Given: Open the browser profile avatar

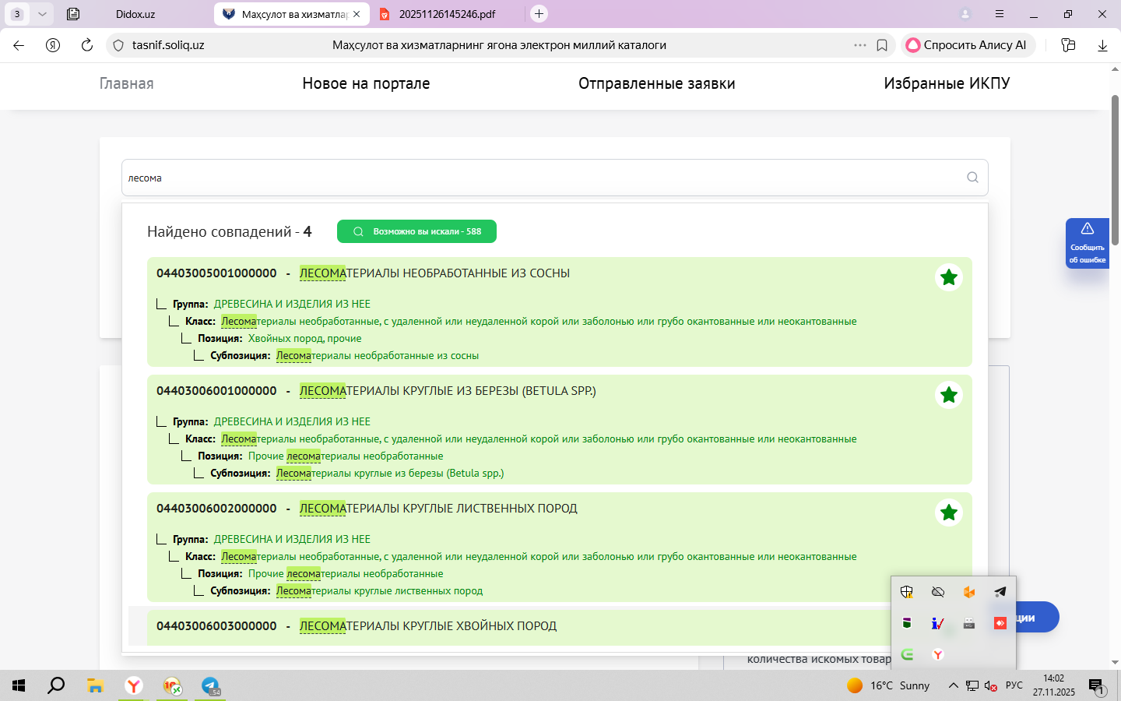Looking at the screenshot, I should pos(965,14).
